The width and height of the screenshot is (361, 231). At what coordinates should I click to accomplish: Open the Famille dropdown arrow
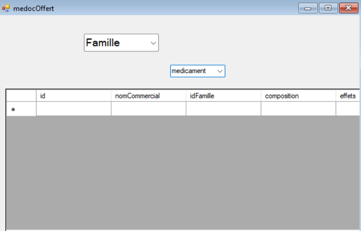(153, 43)
